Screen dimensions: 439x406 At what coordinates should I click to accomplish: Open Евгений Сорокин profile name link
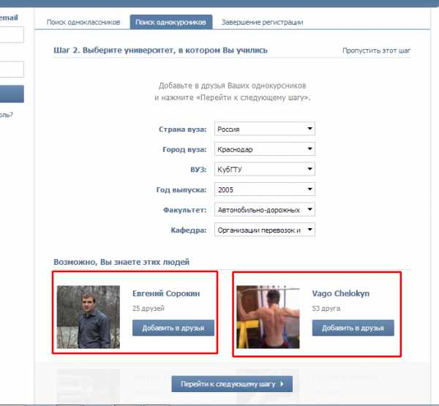click(166, 293)
